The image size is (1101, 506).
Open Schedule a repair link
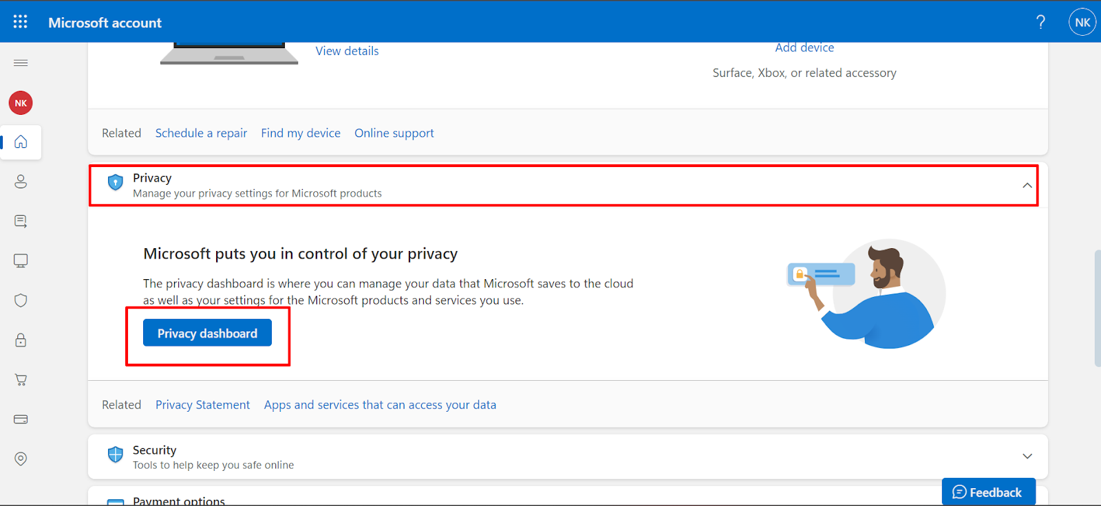(x=201, y=133)
